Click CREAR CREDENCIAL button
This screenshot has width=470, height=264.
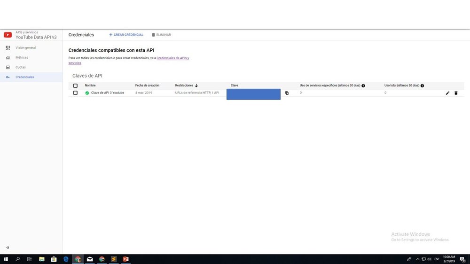click(126, 35)
